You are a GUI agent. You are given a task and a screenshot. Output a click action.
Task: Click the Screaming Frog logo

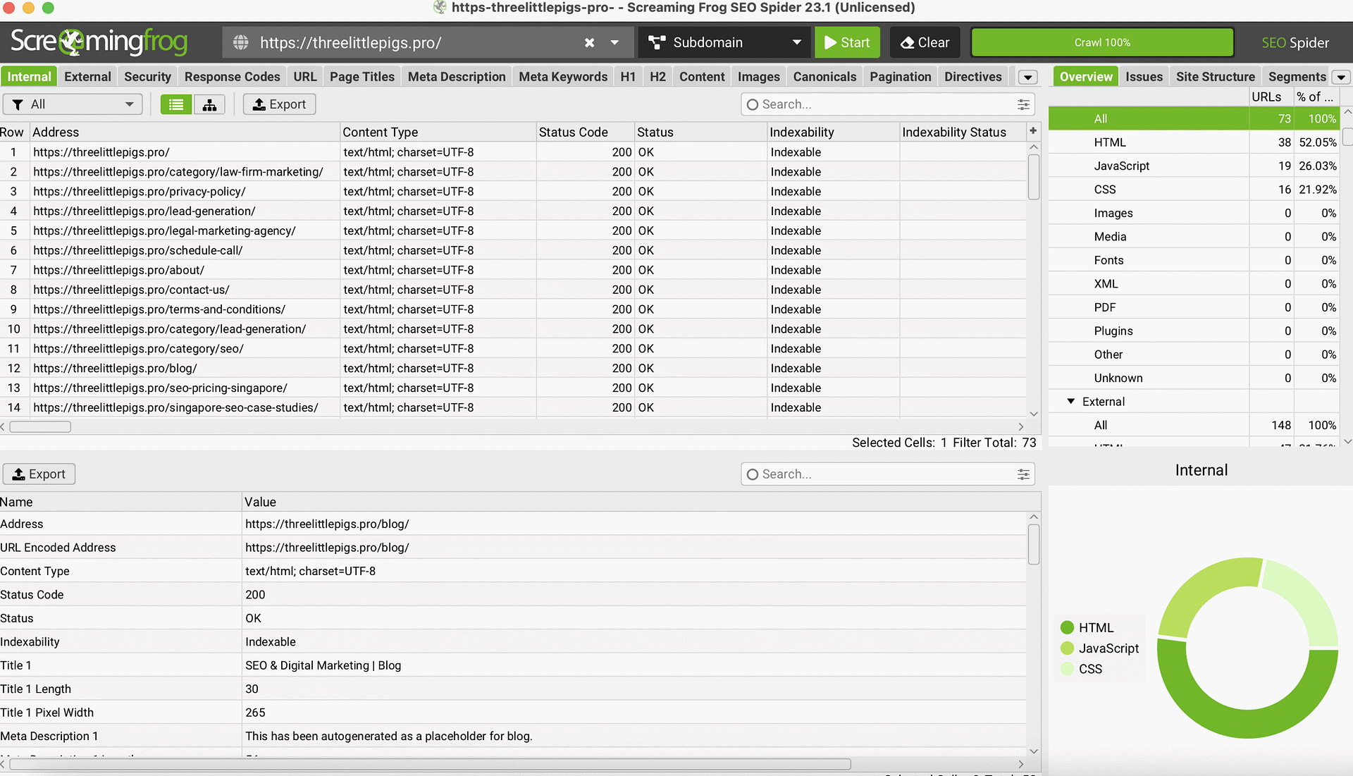pyautogui.click(x=99, y=42)
